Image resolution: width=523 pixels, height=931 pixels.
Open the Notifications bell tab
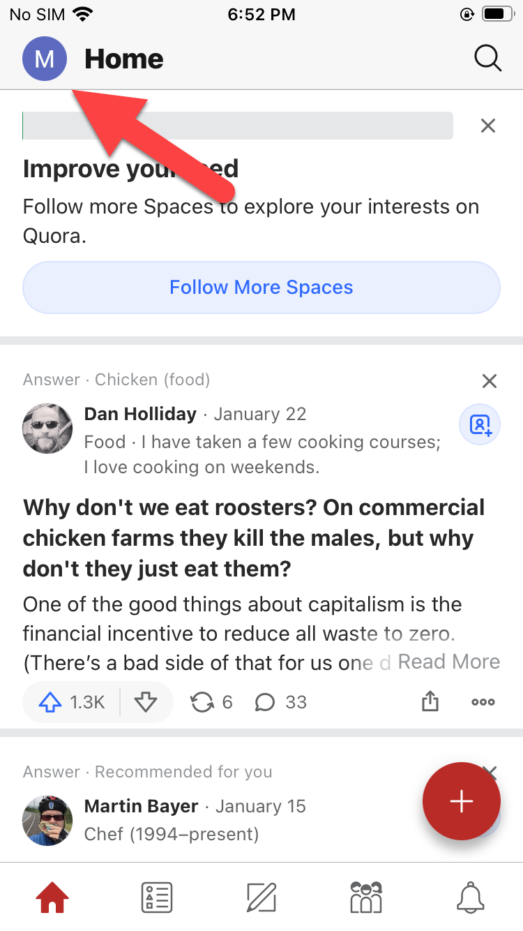(x=471, y=897)
